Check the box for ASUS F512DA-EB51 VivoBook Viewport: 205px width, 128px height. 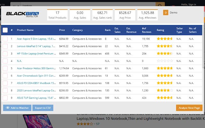[5, 83]
